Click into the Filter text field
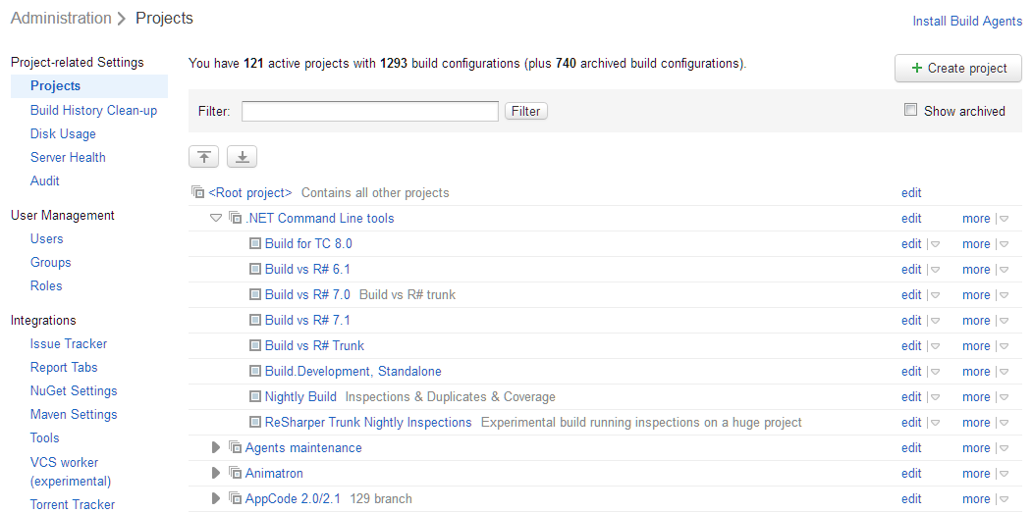1033x513 pixels. [370, 111]
